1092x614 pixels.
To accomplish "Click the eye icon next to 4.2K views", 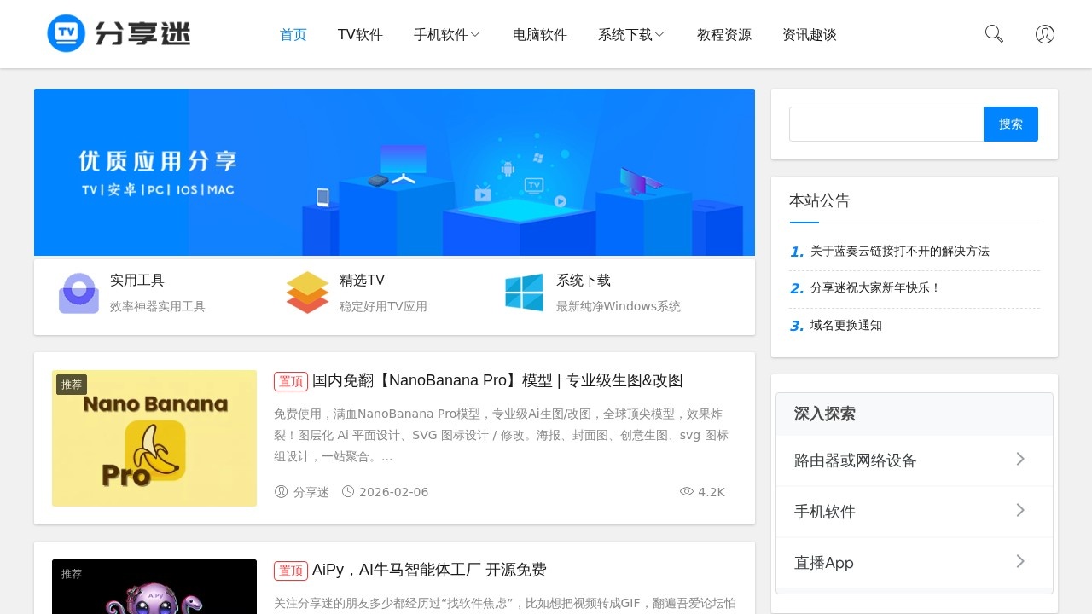I will (687, 491).
